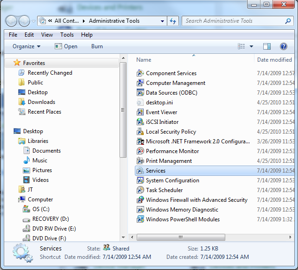Sort by the Date modified column header
This screenshot has height=270, width=298.
click(x=274, y=60)
